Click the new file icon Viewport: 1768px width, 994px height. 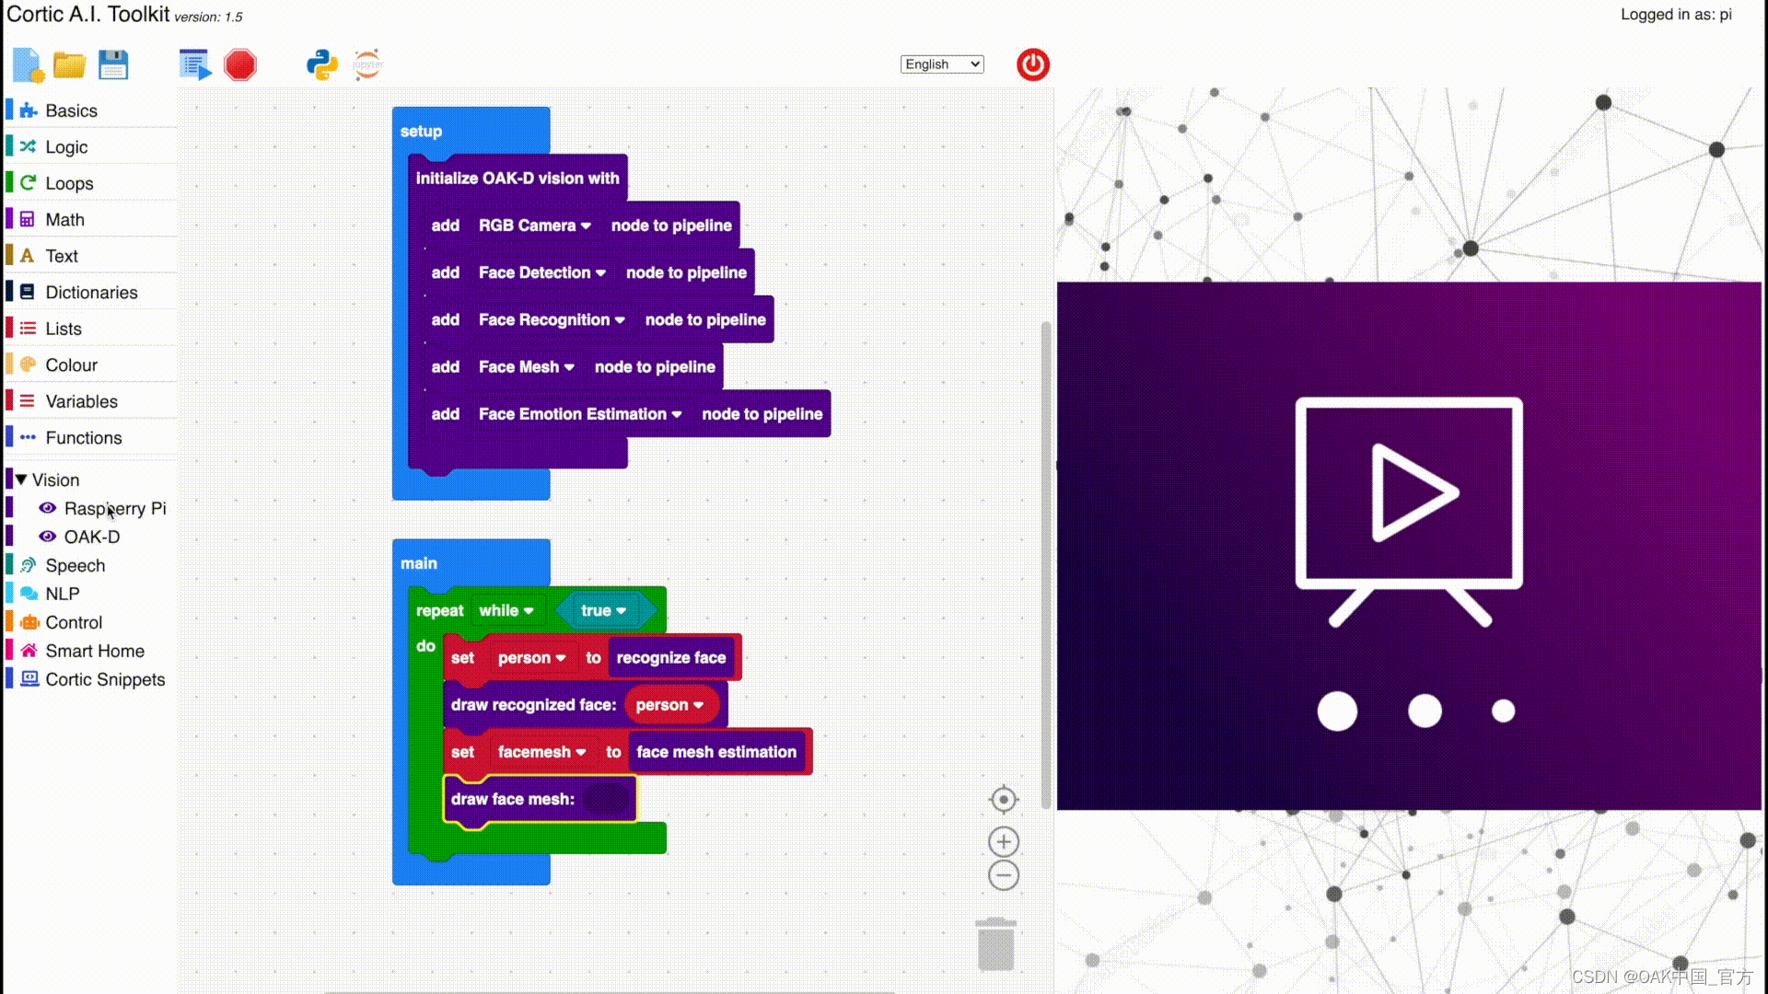(27, 64)
